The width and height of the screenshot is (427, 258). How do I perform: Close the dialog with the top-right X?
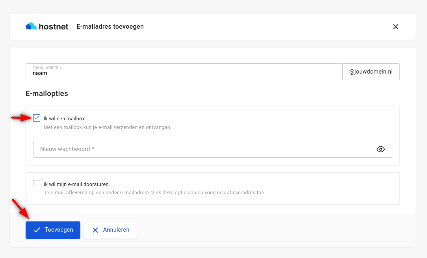point(395,27)
